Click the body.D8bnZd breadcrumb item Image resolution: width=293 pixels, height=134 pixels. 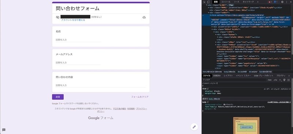pos(229,72)
